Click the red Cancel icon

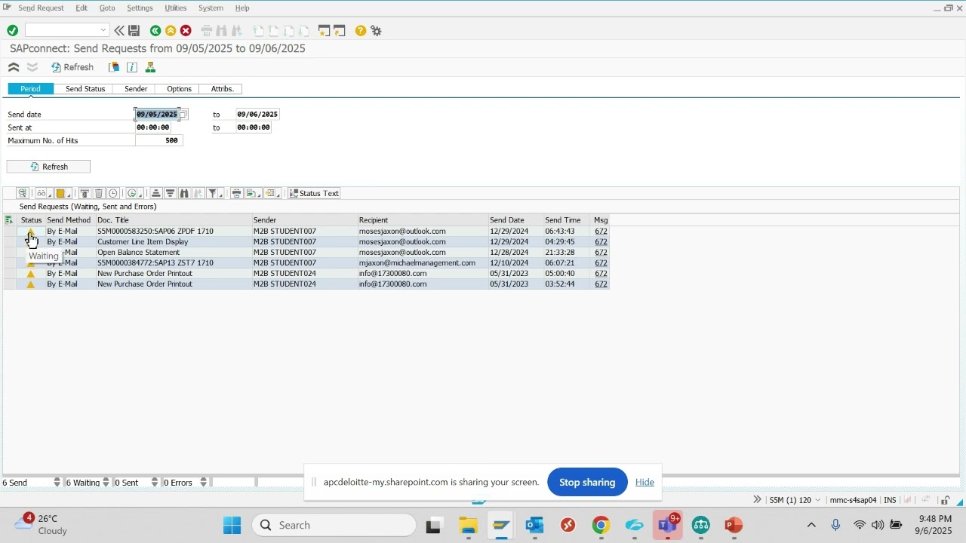[186, 31]
